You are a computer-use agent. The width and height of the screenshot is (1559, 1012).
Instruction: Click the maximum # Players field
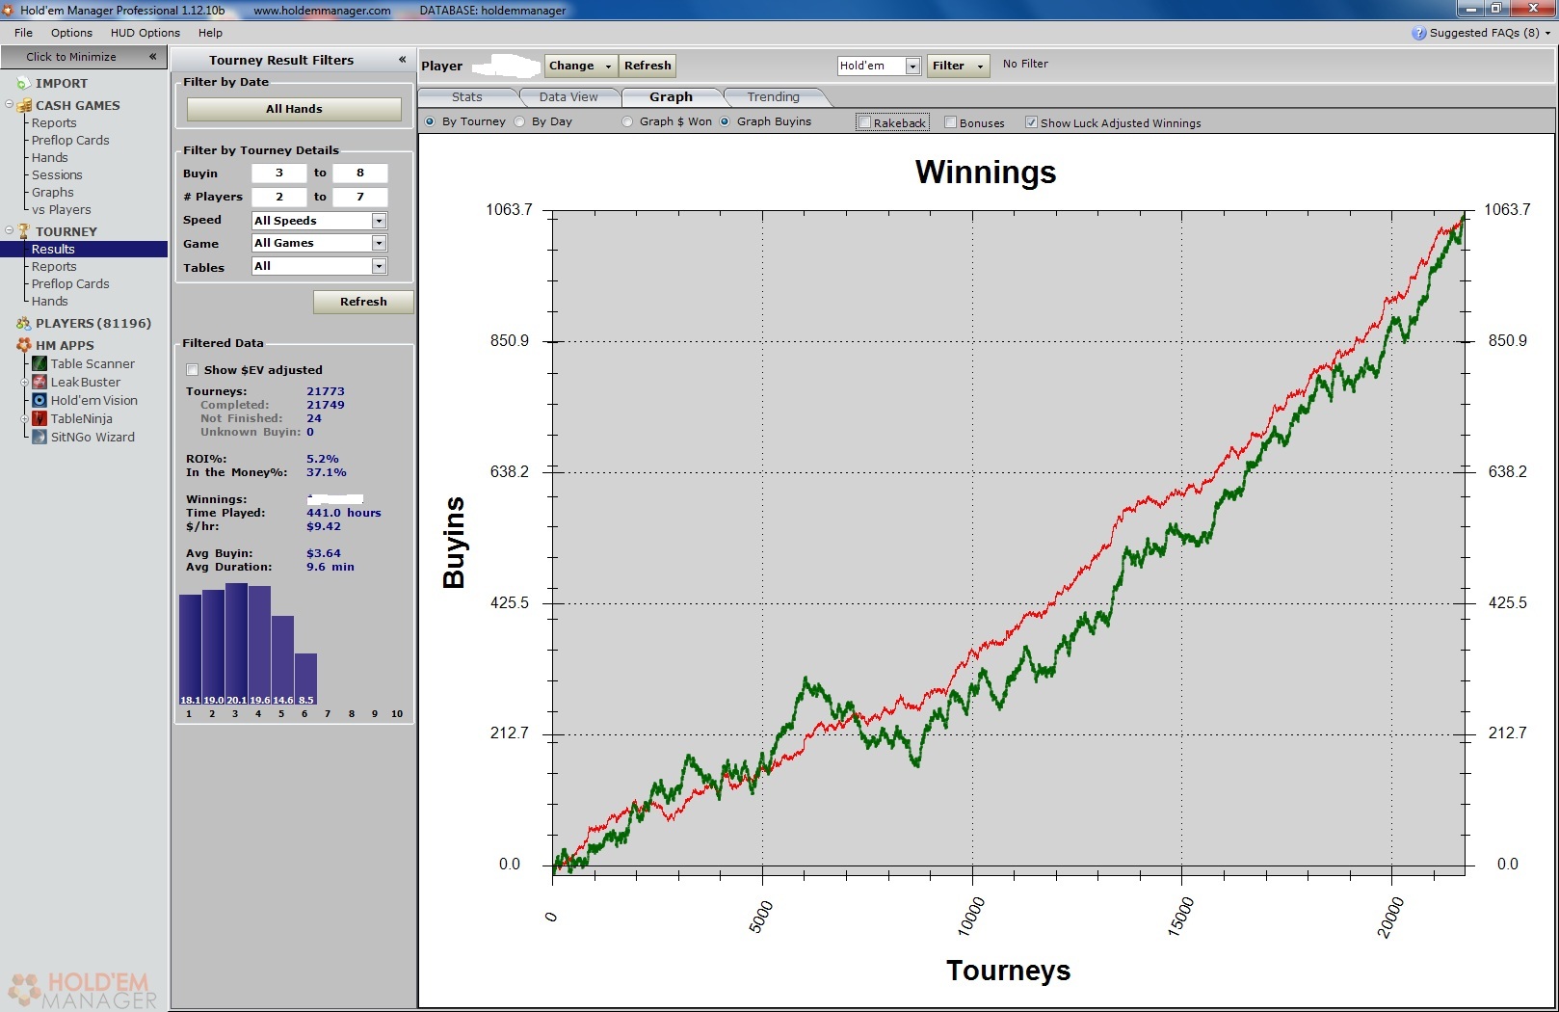pos(360,197)
